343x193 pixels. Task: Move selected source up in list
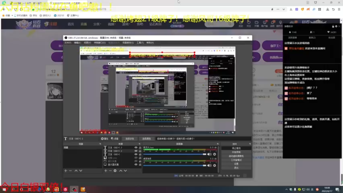click(x=120, y=171)
